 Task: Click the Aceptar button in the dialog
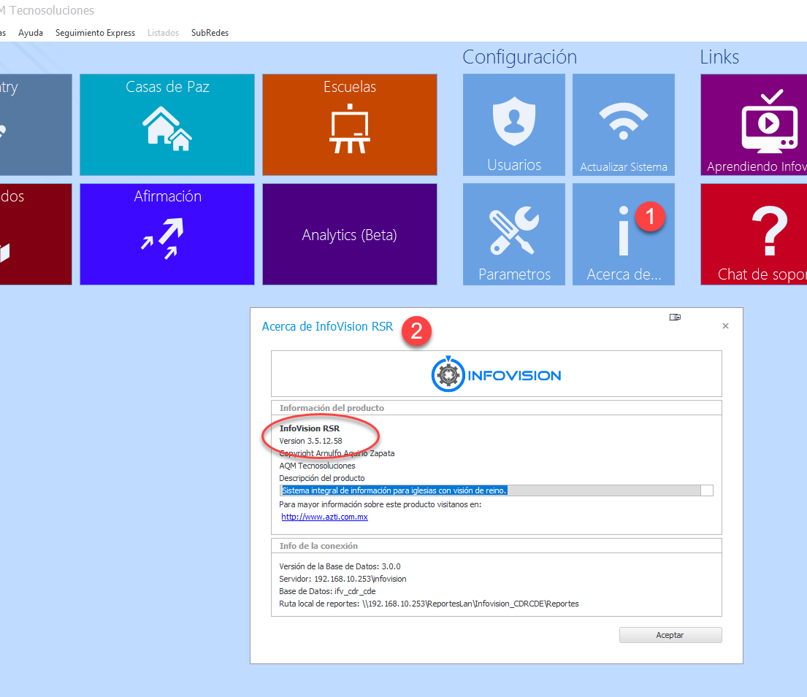pyautogui.click(x=670, y=635)
